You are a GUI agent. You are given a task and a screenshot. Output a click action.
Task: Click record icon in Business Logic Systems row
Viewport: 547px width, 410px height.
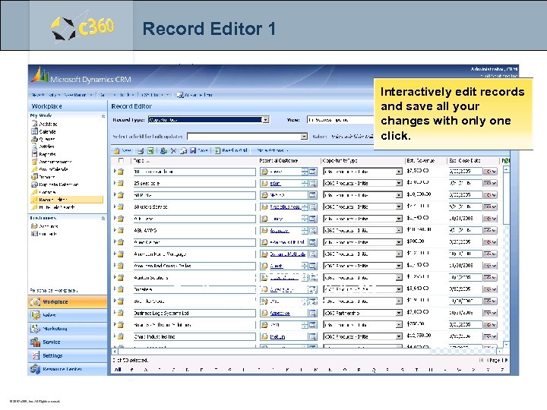point(121,313)
